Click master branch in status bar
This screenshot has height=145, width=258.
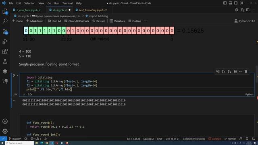point(15,139)
